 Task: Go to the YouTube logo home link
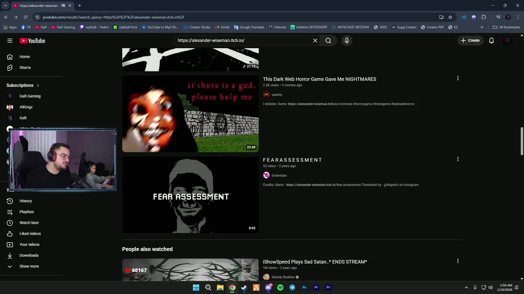(32, 40)
